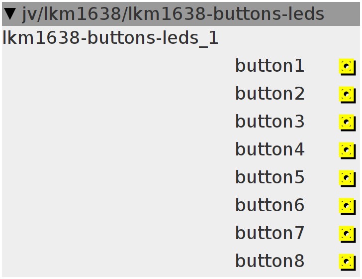Click the button1 outlet label
362x279 pixels.
[x=270, y=66]
